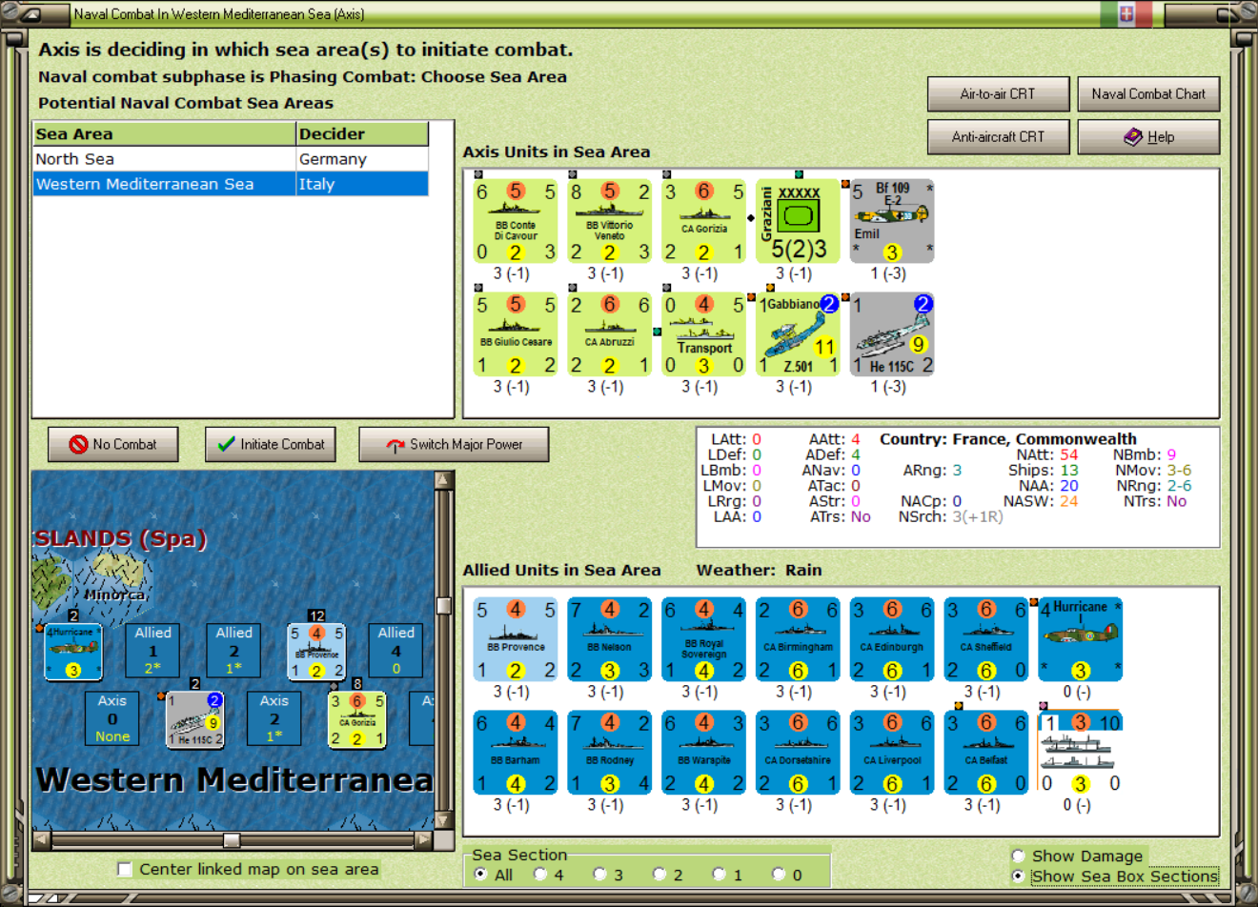Click the Decider column header
The image size is (1258, 907).
362,134
